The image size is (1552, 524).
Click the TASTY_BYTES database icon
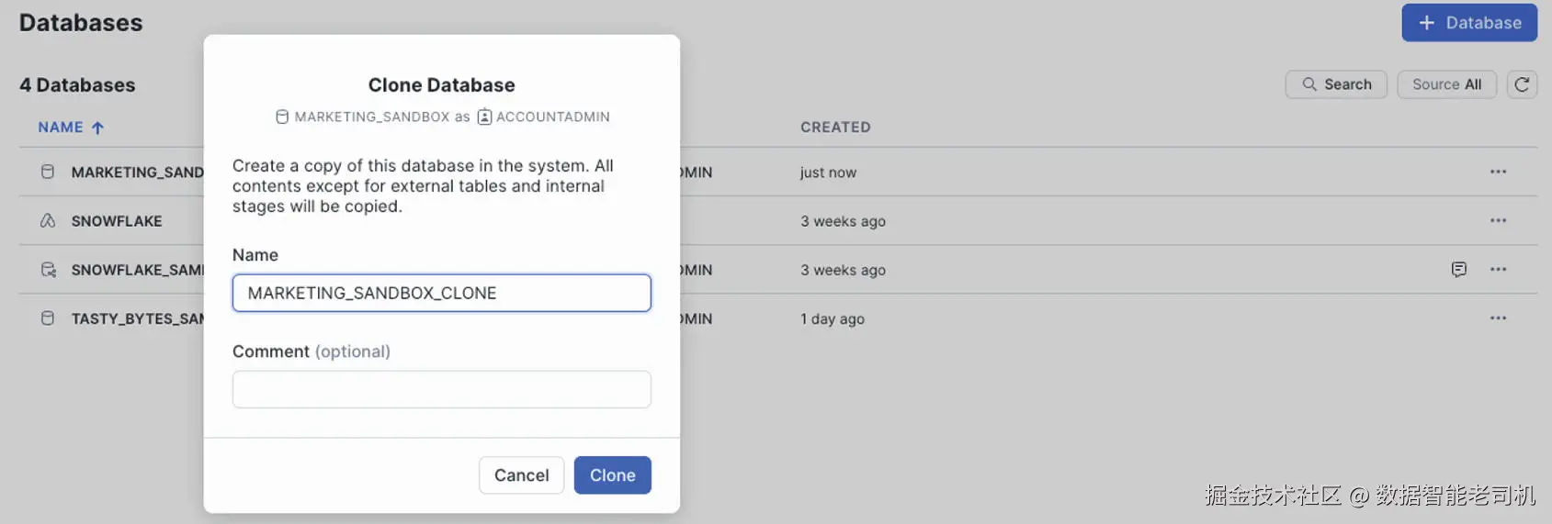(48, 318)
